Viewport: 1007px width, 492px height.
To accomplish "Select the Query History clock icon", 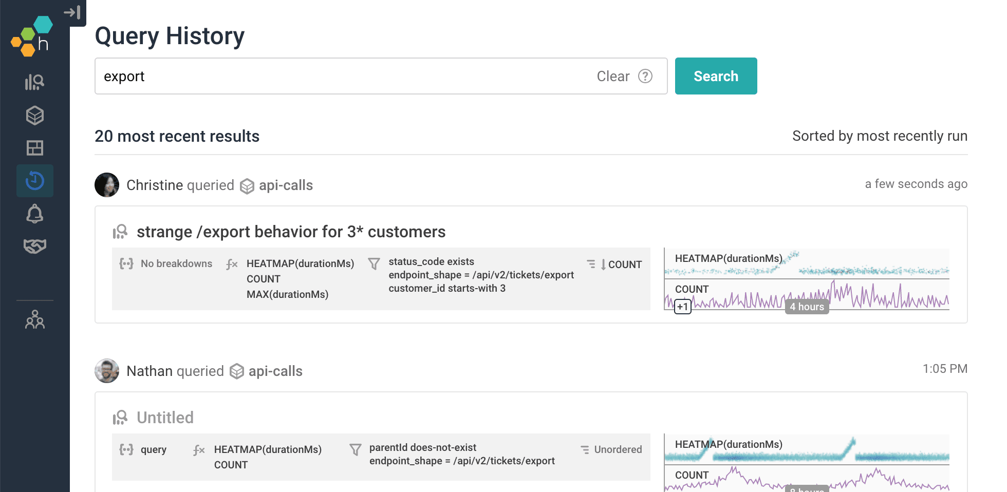I will (x=34, y=181).
